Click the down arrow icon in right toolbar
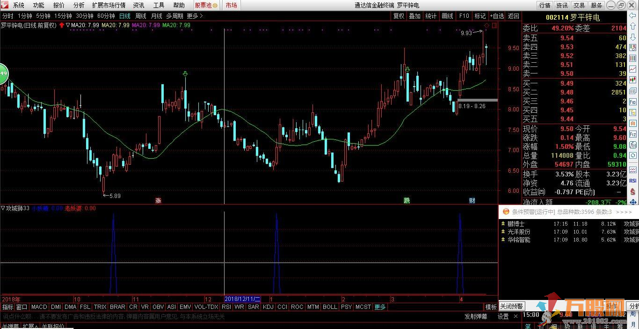Viewport: 639px width, 329px height. coord(632,37)
